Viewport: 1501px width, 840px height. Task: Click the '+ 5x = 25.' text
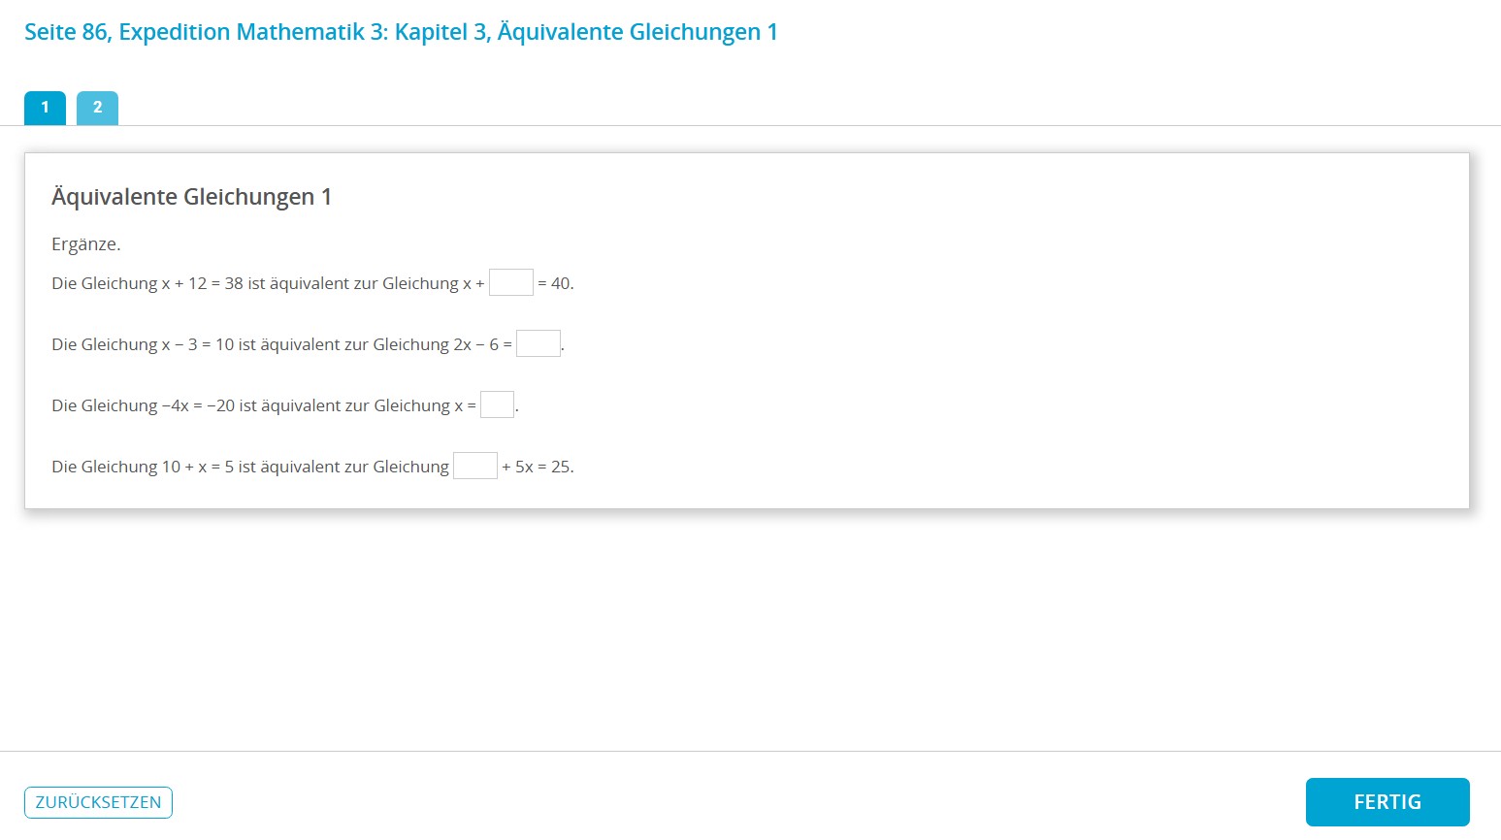(x=538, y=467)
